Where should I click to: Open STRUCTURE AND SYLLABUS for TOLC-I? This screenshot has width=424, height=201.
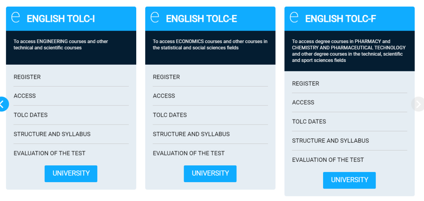coord(52,134)
